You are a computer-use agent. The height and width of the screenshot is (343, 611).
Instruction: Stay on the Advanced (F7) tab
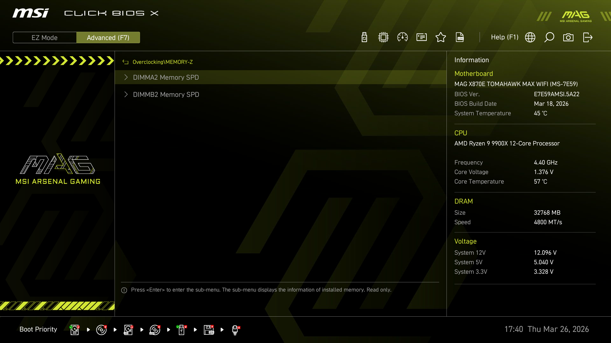tap(108, 37)
